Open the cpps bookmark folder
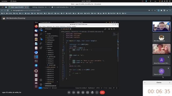Viewport: 172px width, 96px height. tap(27, 13)
